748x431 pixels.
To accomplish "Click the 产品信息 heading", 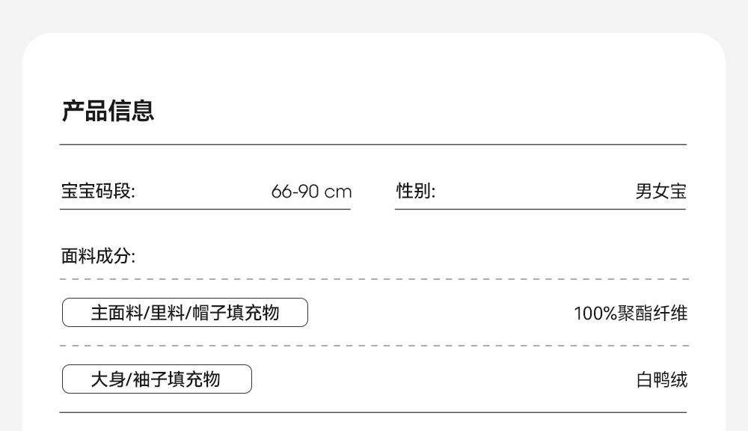I will (108, 111).
